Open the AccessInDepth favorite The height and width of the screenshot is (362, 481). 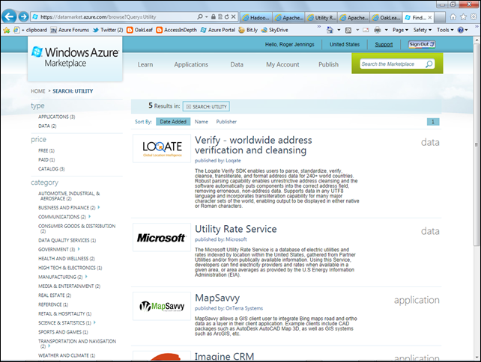176,30
